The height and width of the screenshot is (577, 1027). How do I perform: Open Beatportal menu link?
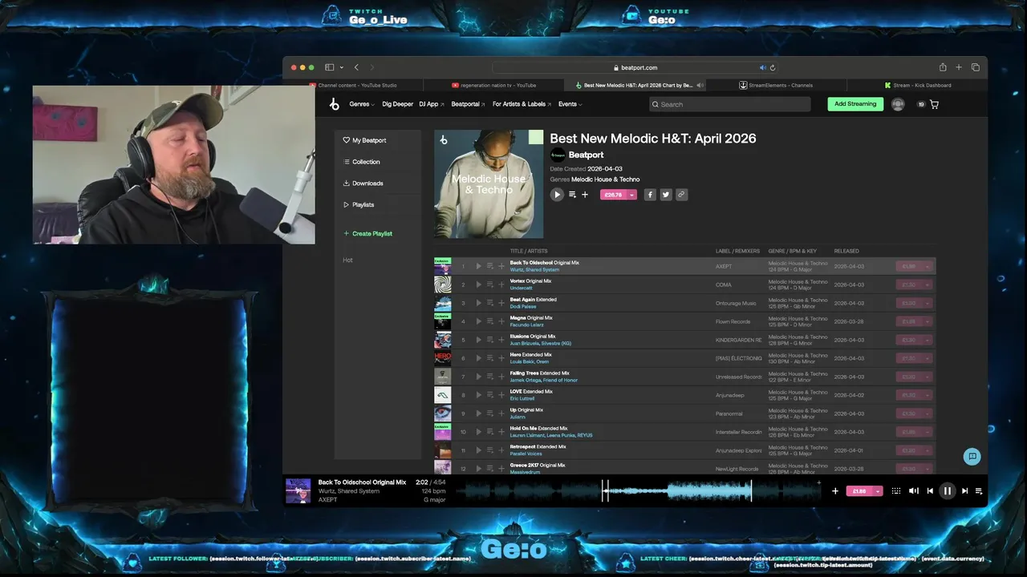[x=468, y=104]
